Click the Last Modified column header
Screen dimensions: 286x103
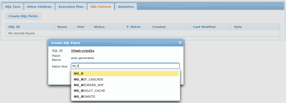211,27
